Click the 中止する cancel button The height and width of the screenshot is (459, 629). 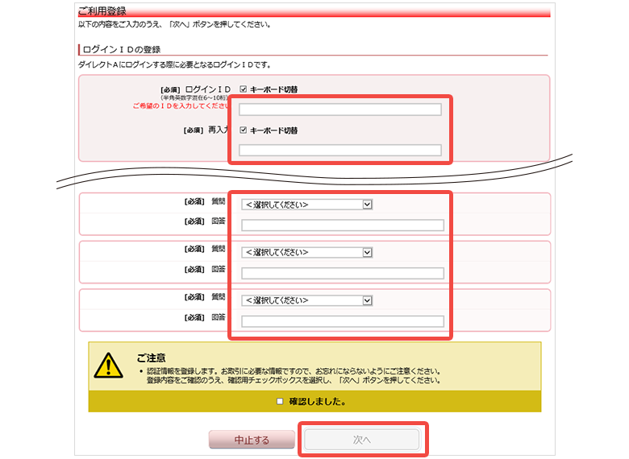coord(252,440)
